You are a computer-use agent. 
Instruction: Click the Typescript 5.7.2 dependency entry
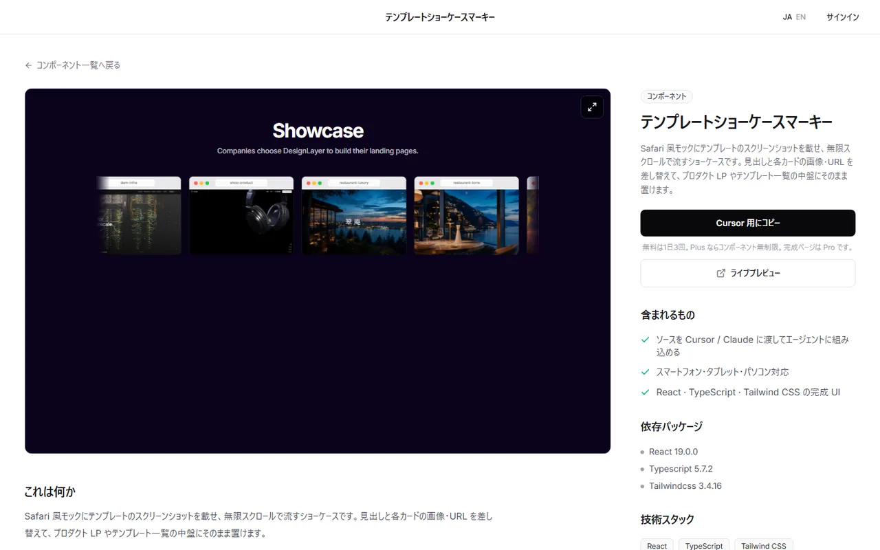pos(681,469)
